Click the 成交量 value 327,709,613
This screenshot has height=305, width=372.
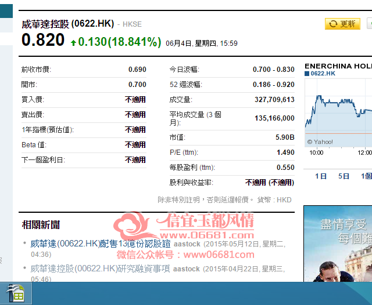274,100
